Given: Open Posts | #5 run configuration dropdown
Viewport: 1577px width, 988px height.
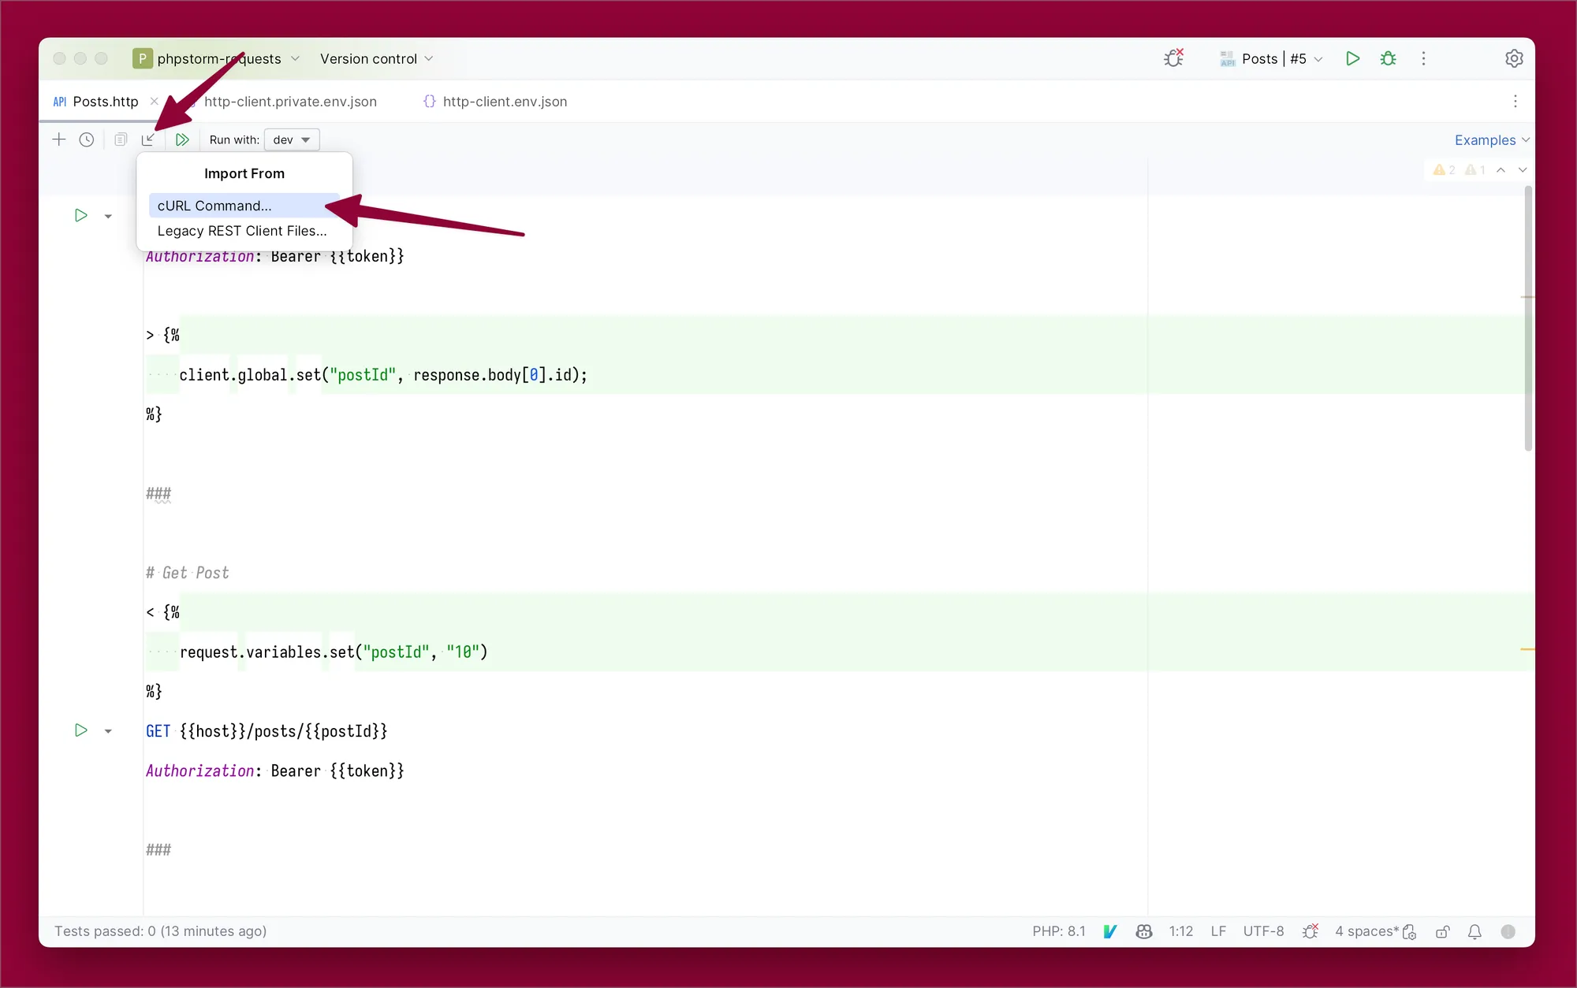Looking at the screenshot, I should pos(1271,58).
